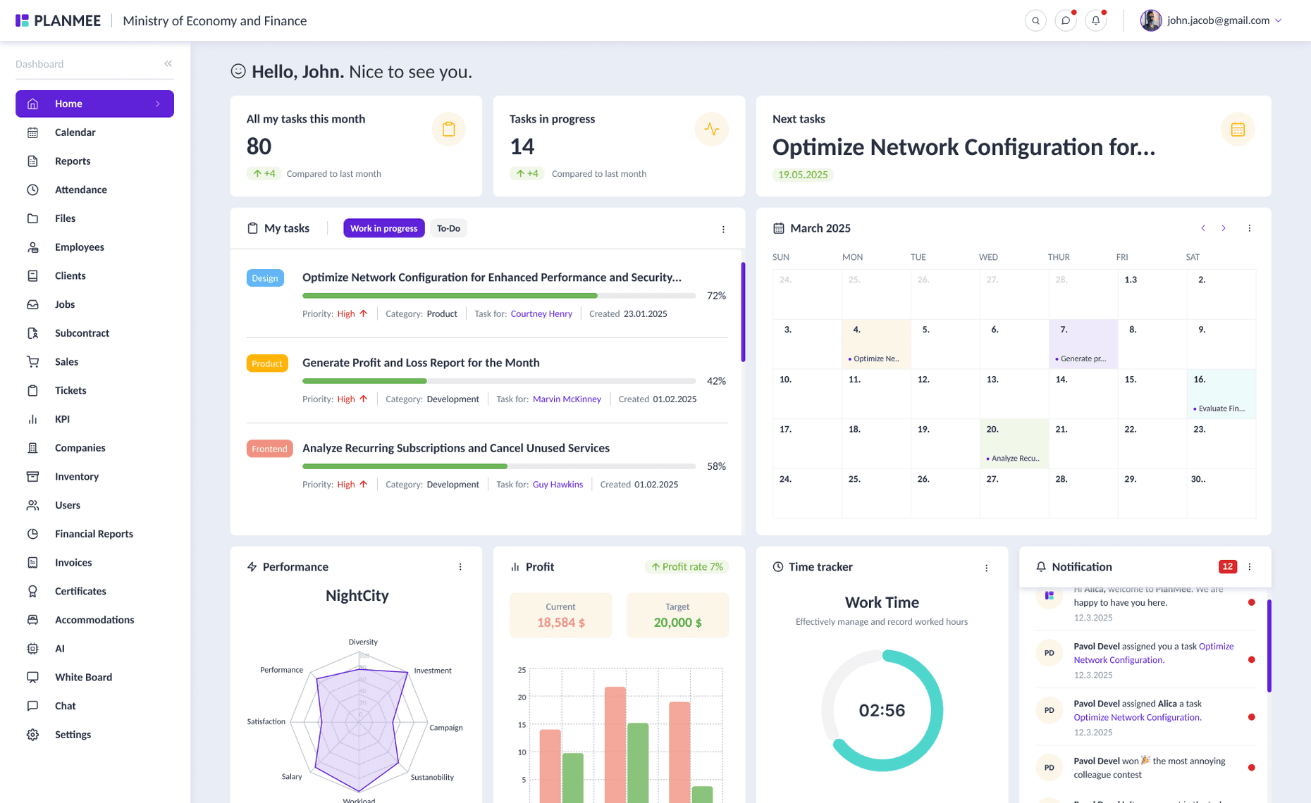This screenshot has height=803, width=1311.
Task: Open the AI chip icon in sidebar
Action: point(32,649)
